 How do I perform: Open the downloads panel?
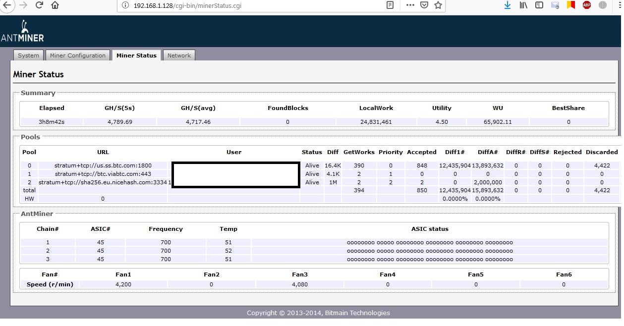[x=508, y=5]
